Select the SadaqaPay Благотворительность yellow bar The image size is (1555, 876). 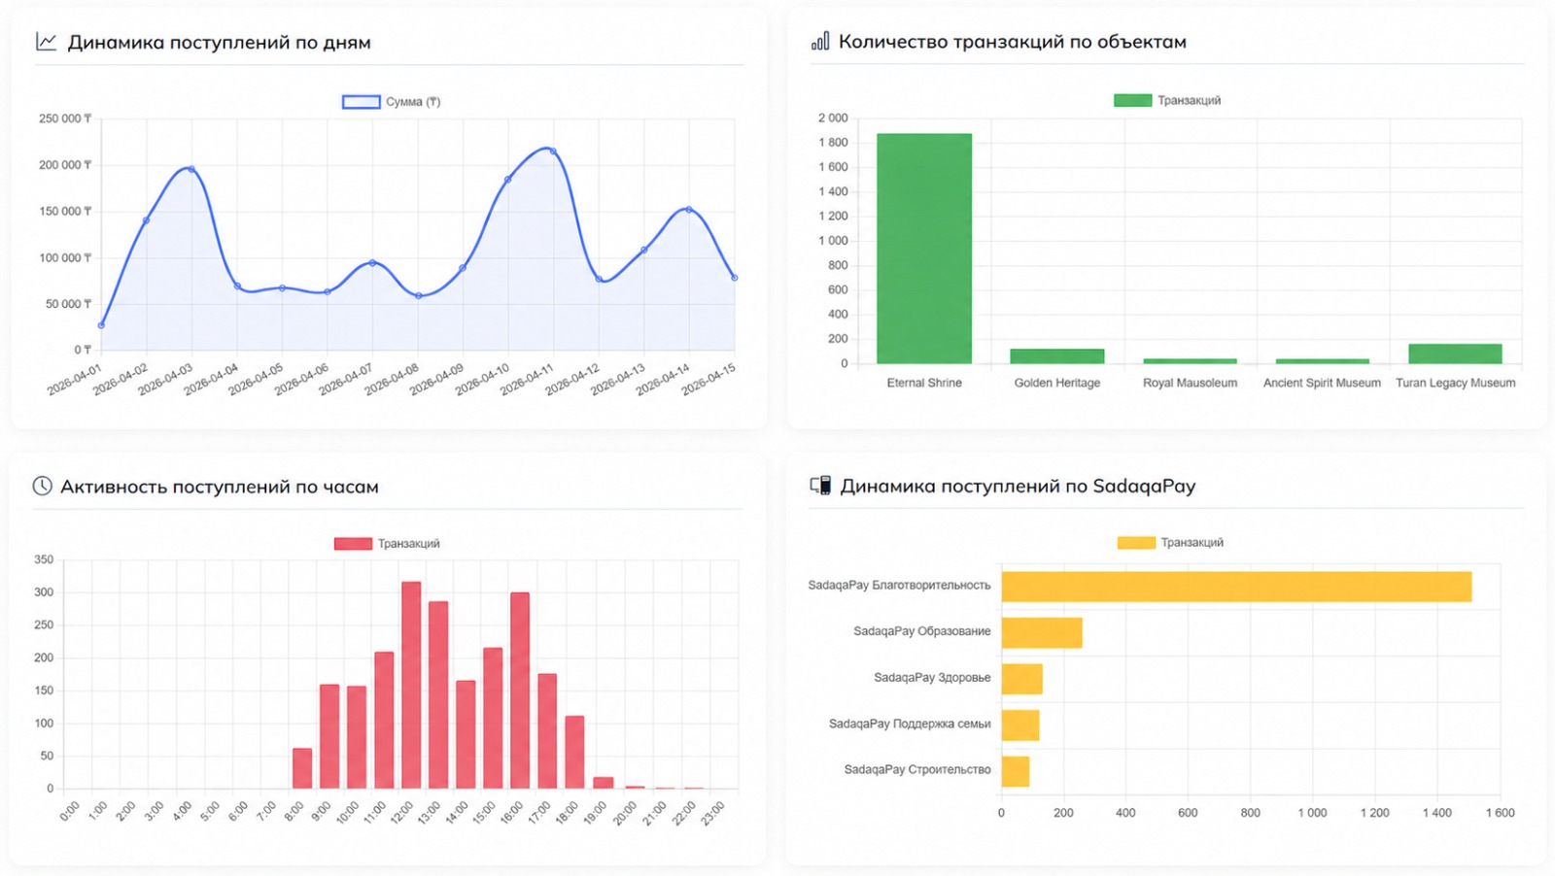[1236, 587]
